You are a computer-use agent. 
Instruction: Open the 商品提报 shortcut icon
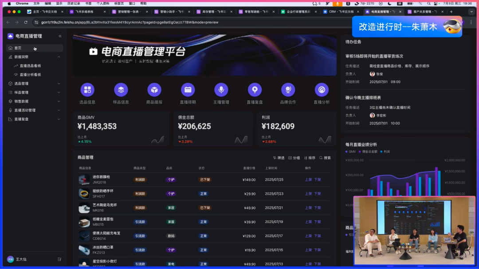click(154, 89)
